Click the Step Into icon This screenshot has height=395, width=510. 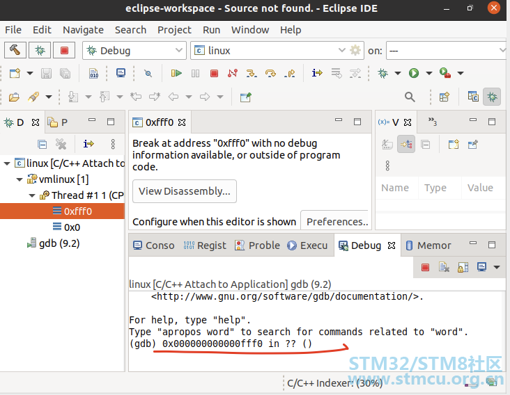[252, 73]
